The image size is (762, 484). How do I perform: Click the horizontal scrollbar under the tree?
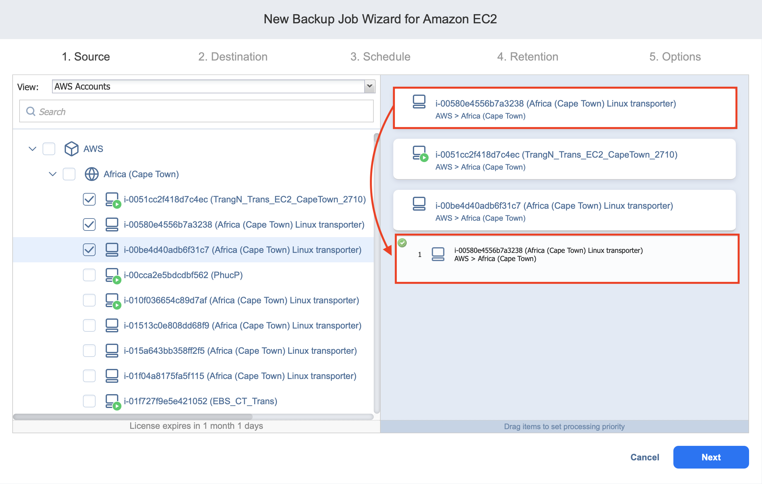coord(133,416)
